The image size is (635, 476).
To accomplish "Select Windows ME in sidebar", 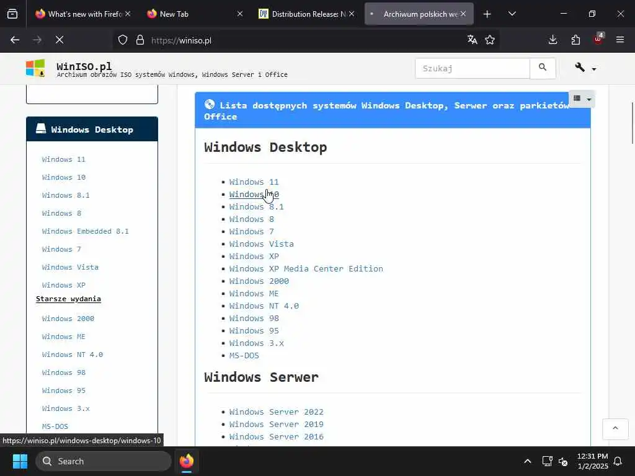I will click(x=64, y=337).
